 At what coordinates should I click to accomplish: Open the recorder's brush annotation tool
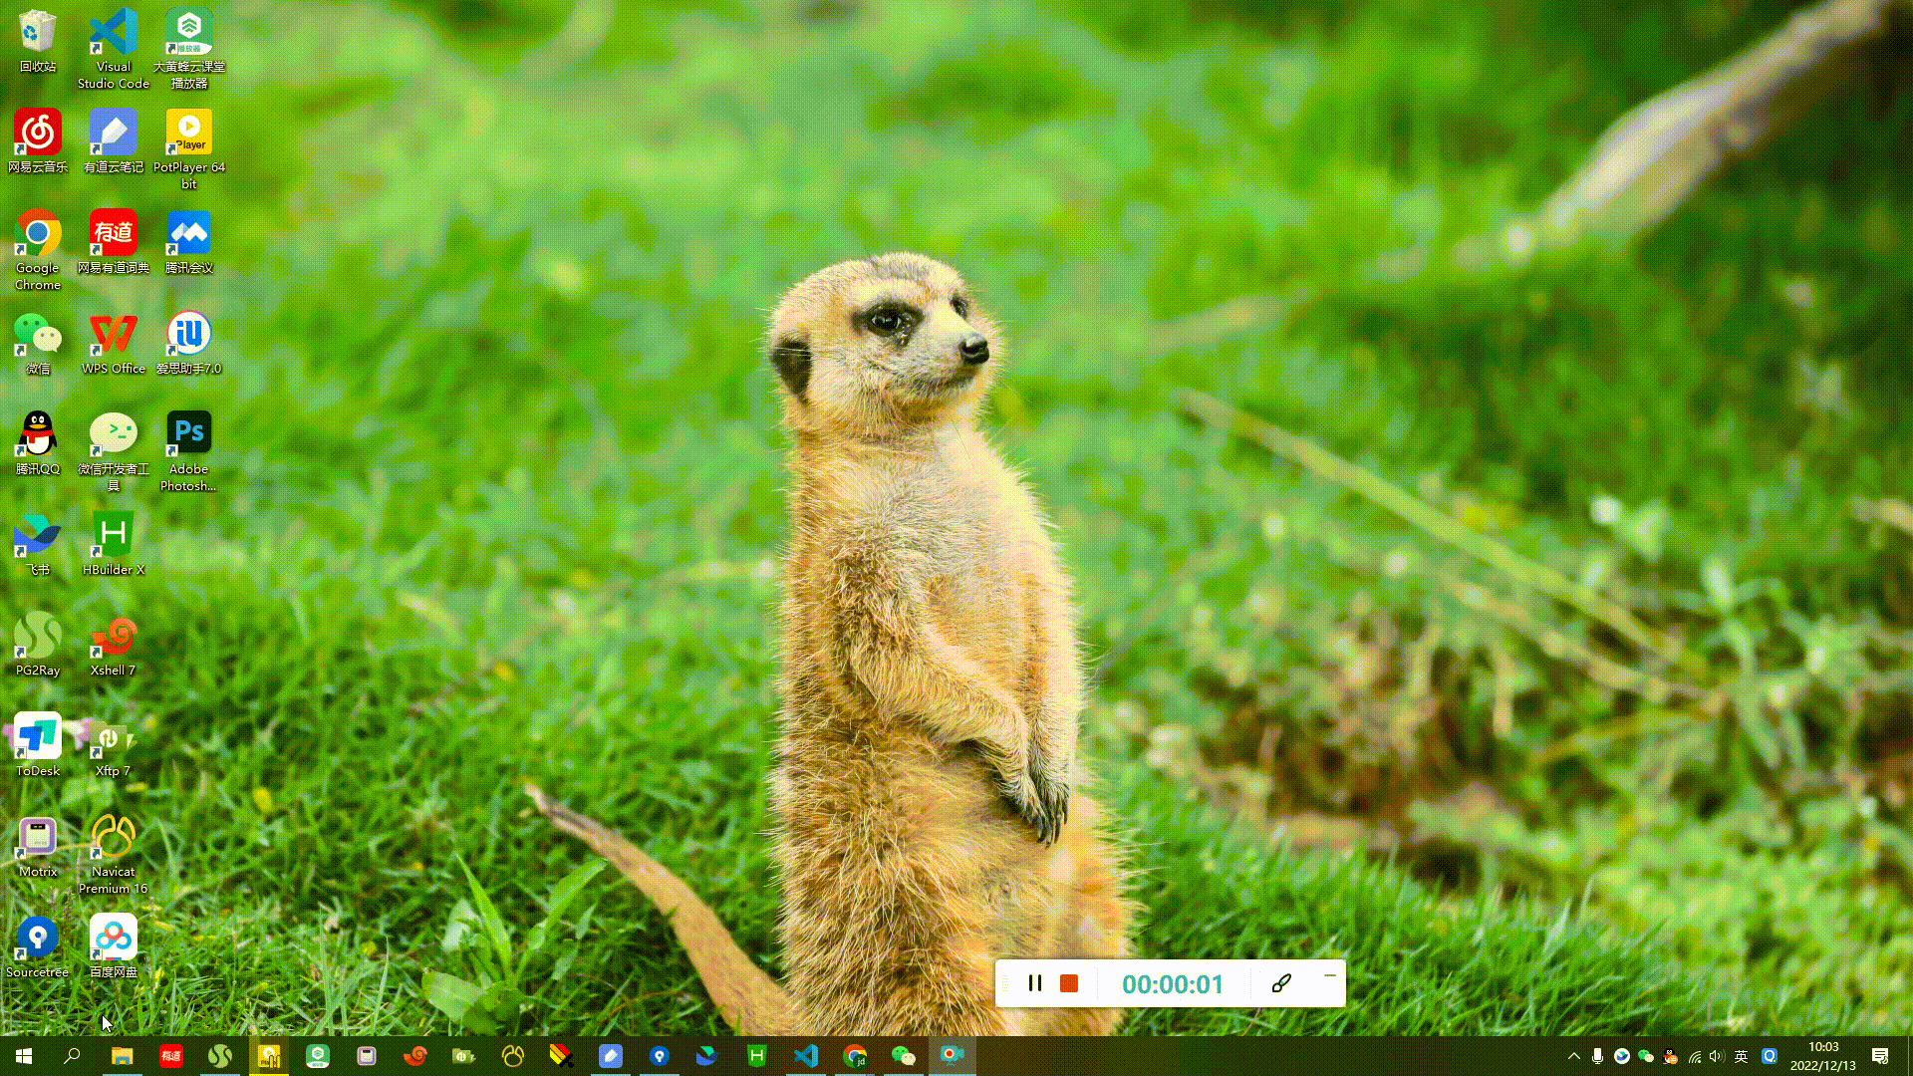click(x=1282, y=983)
